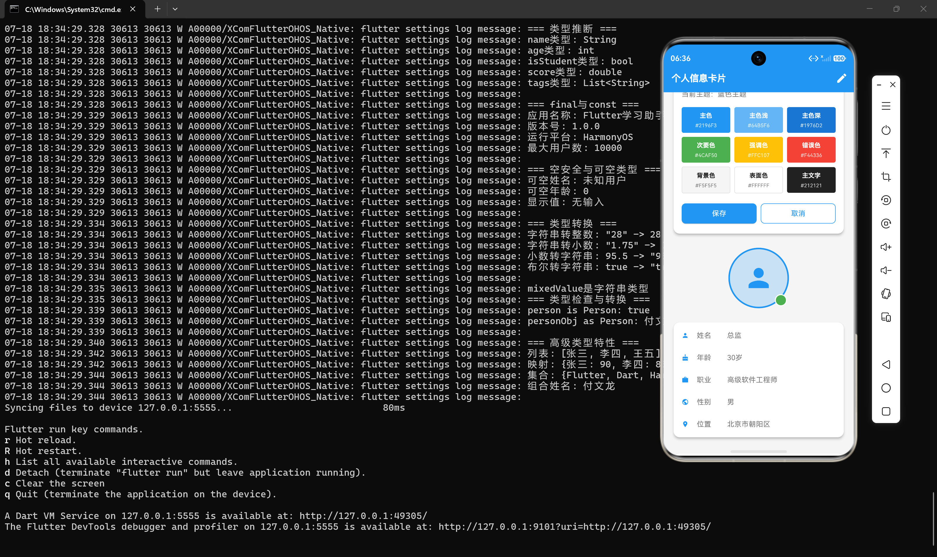Viewport: 937px width, 557px height.
Task: Click the 'Flutter run key commands.' line
Action: tap(73, 429)
